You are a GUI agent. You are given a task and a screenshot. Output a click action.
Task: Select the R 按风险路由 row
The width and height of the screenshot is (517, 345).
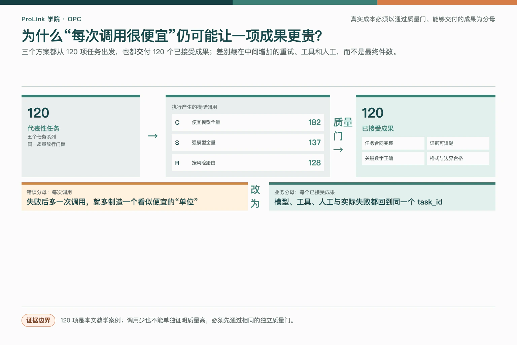click(248, 163)
